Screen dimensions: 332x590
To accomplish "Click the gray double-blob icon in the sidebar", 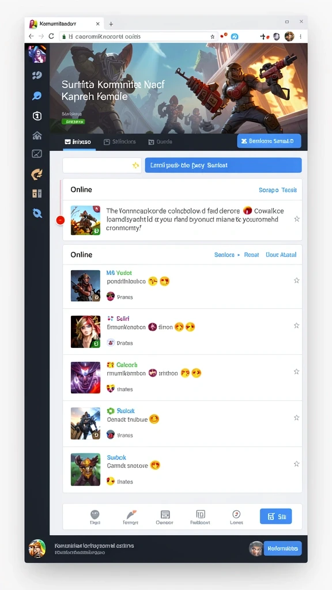I will 37,75.
